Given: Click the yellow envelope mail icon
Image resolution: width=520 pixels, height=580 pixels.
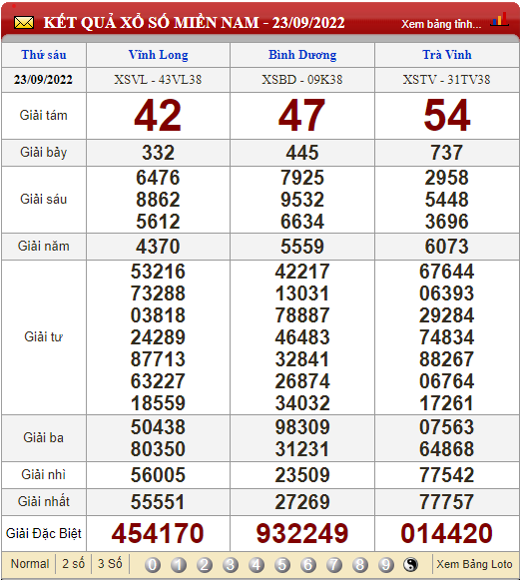Looking at the screenshot, I should tap(24, 23).
